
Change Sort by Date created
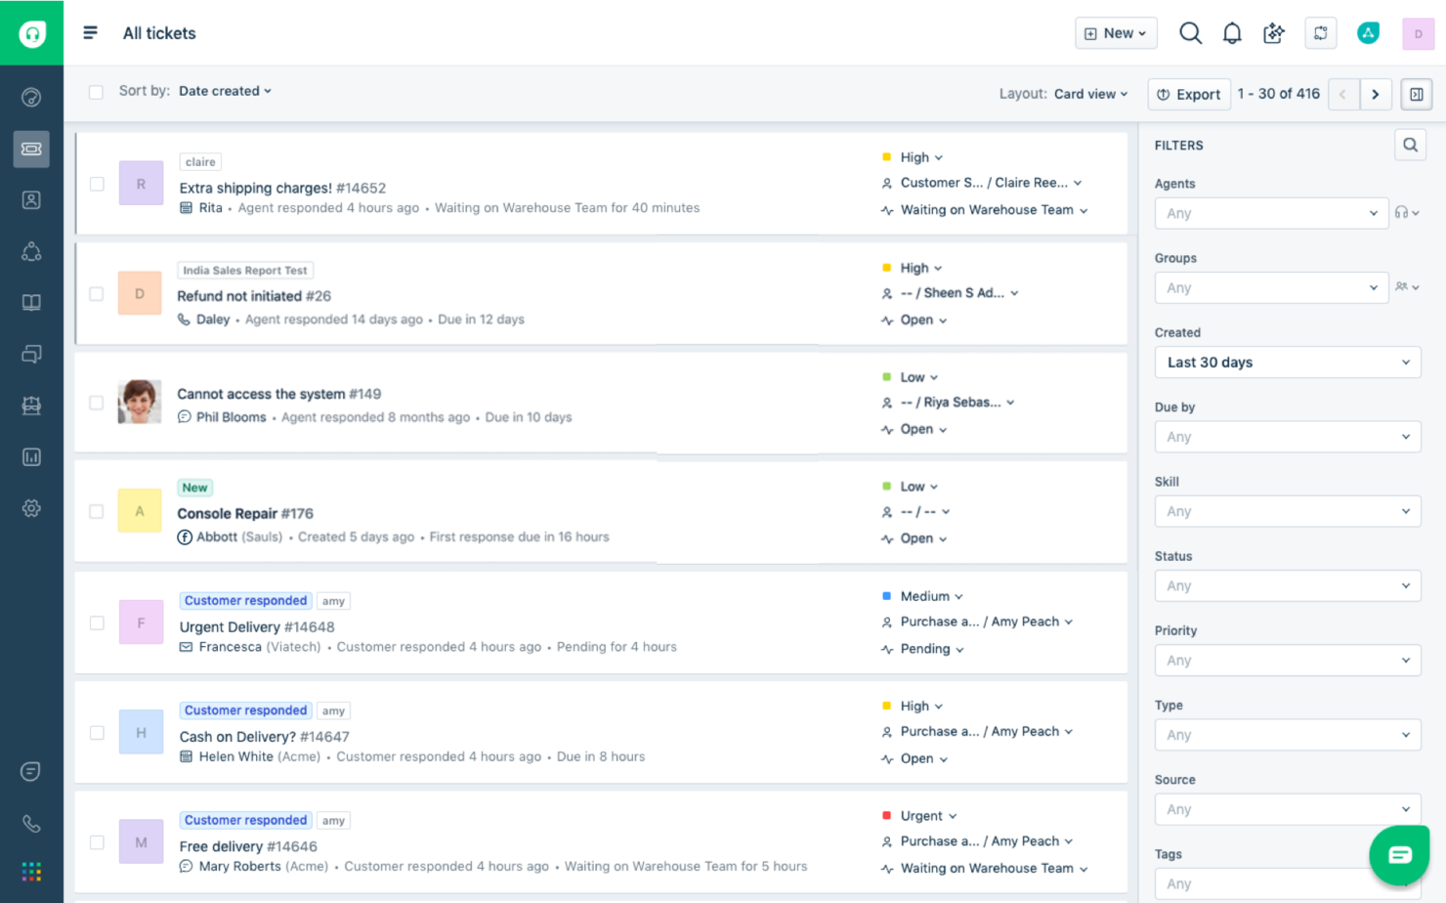[x=224, y=90]
